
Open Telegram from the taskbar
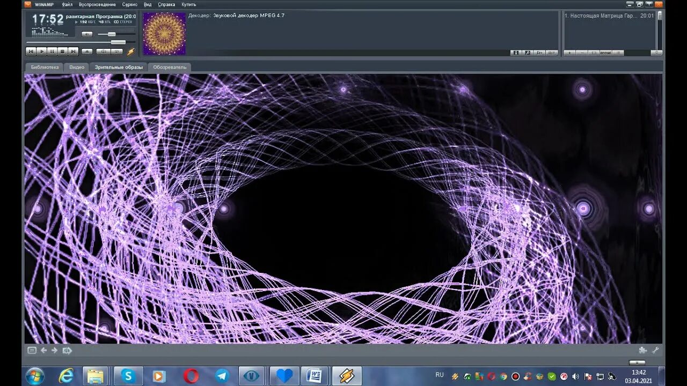click(222, 376)
